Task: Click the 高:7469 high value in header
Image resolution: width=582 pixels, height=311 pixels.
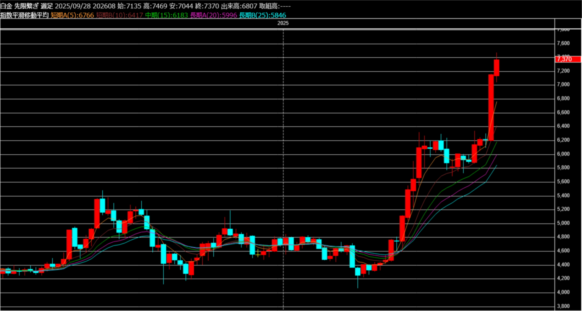Action: click(155, 6)
